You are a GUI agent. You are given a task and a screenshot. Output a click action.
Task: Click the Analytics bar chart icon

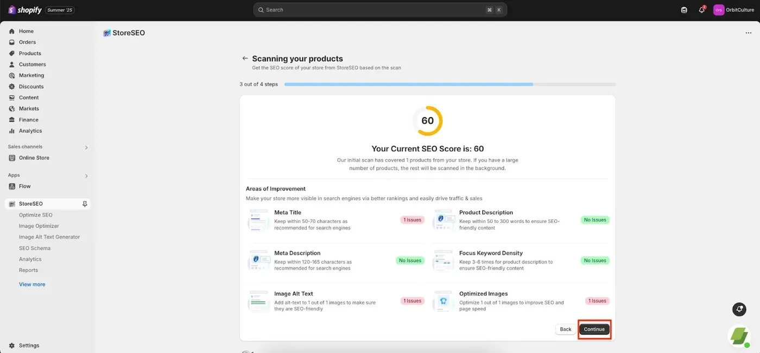[12, 130]
